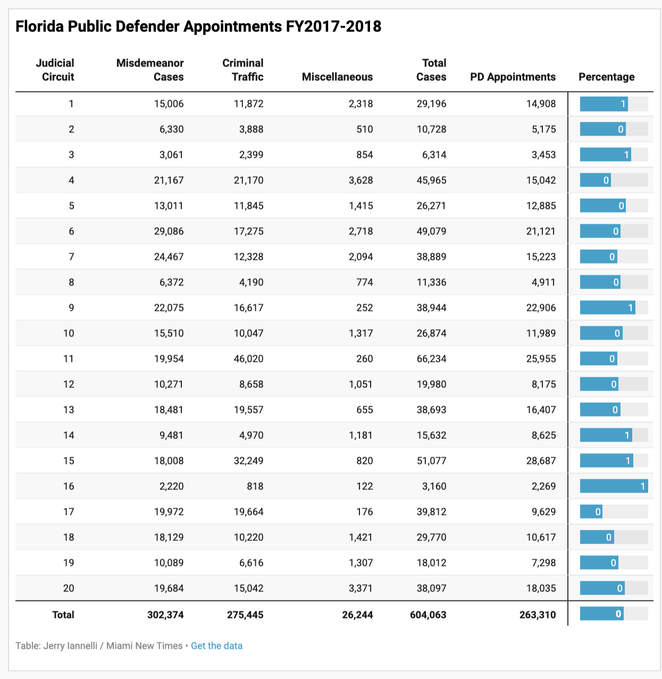Click the Misdemeanor Cases column header
The image size is (662, 679).
150,70
